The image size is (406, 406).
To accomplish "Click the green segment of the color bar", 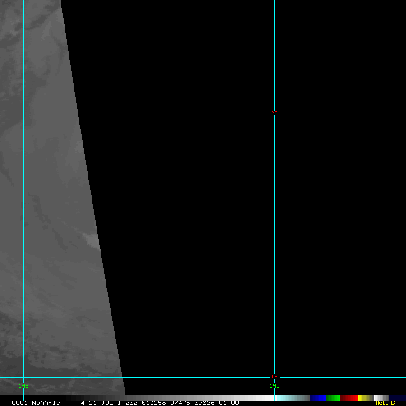I will pos(333,398).
